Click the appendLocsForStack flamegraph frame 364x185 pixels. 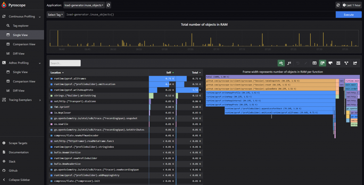point(279,109)
